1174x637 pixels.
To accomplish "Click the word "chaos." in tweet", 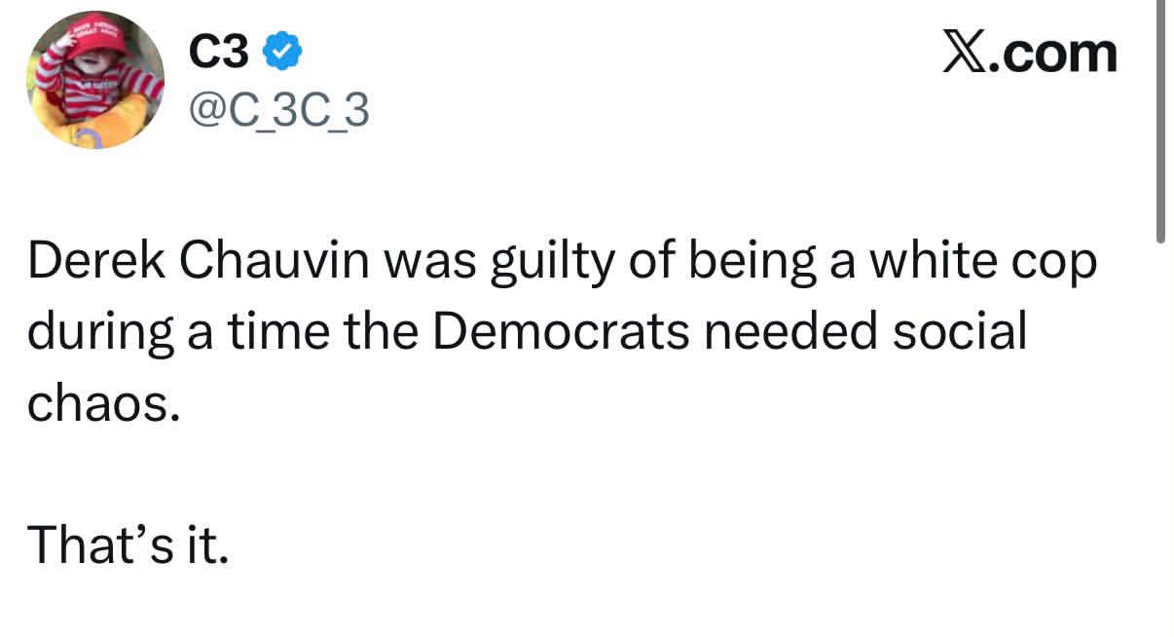I will [103, 404].
